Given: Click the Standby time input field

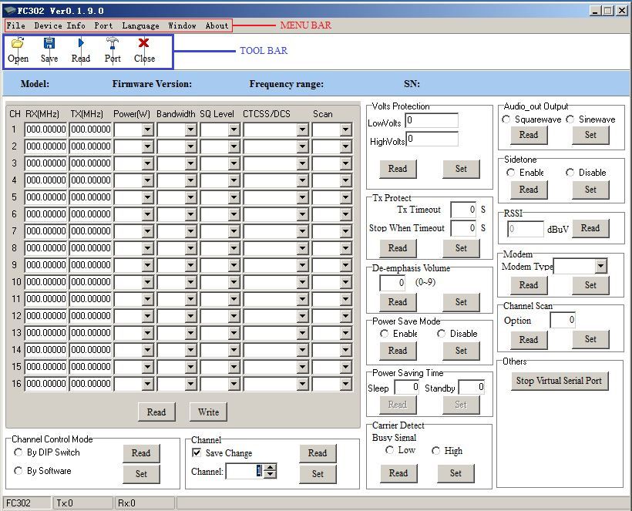Looking at the screenshot, I should point(471,387).
